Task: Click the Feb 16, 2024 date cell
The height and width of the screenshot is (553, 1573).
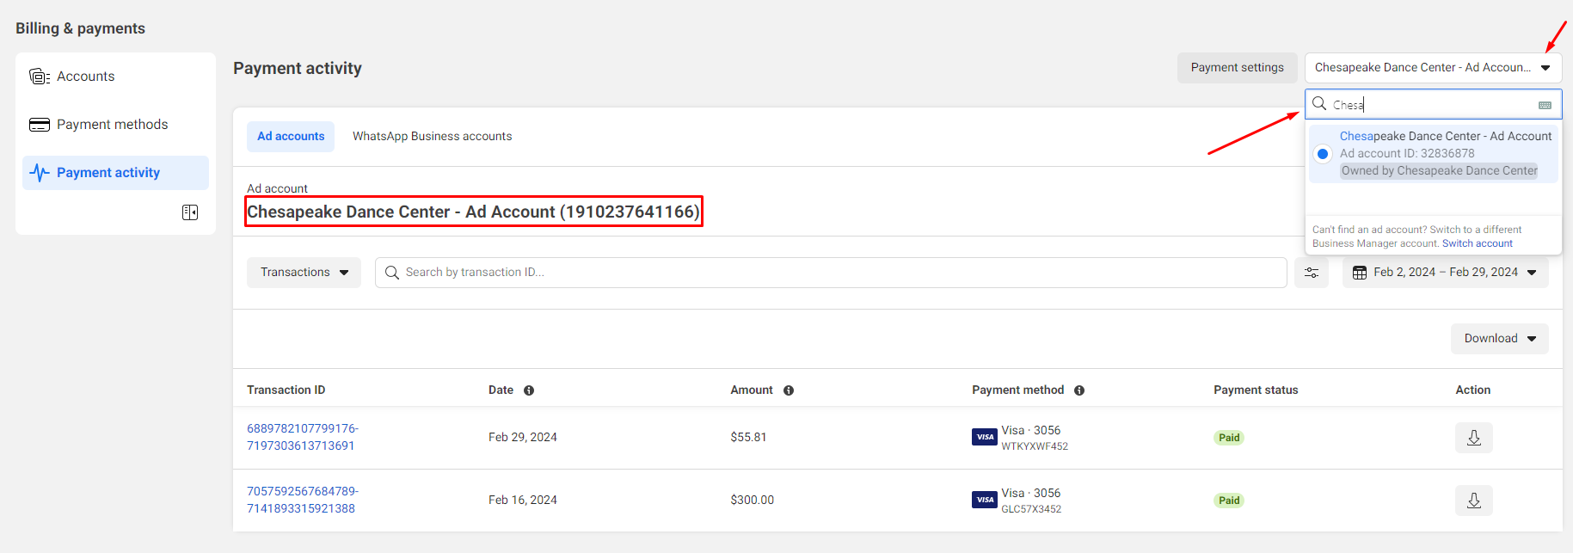Action: pos(523,501)
